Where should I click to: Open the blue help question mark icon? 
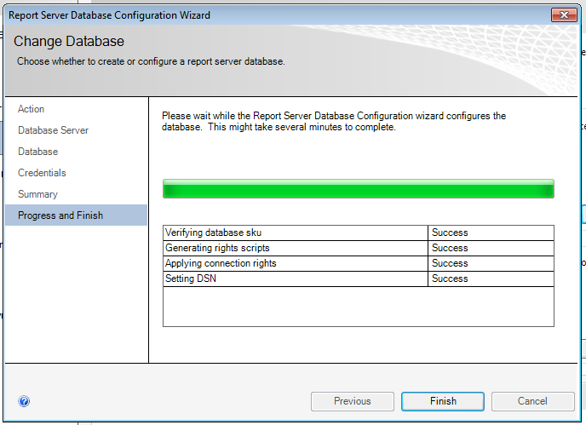(24, 401)
